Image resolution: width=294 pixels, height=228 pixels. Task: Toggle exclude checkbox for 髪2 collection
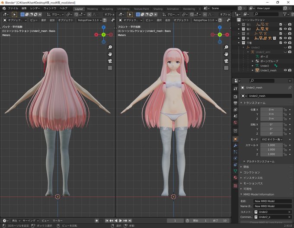(281, 29)
